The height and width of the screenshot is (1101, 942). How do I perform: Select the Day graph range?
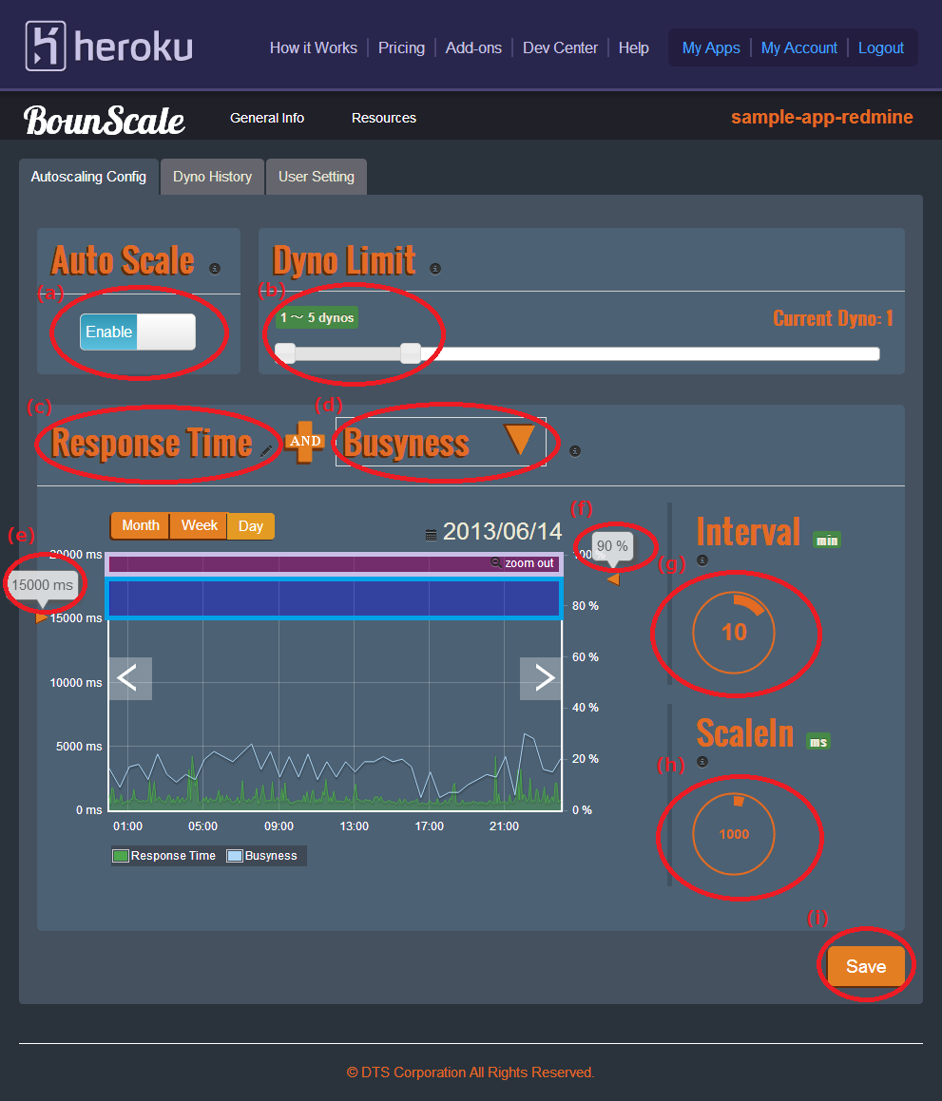251,526
